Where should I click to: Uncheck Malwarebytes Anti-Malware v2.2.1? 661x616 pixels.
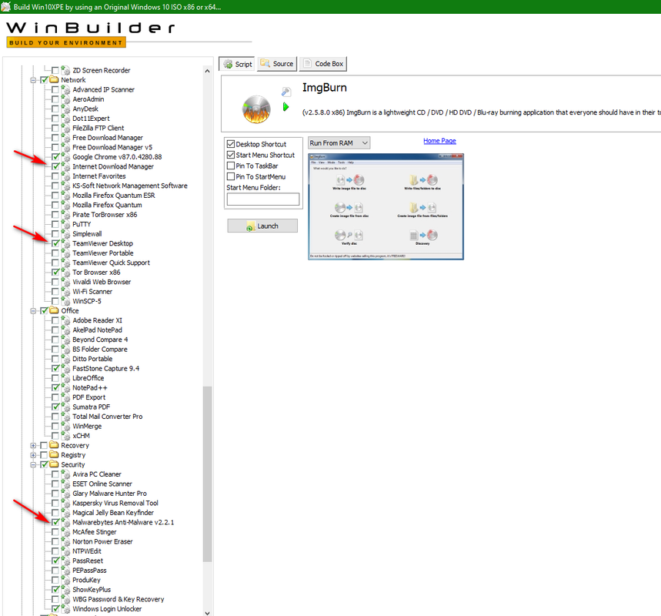coord(55,522)
